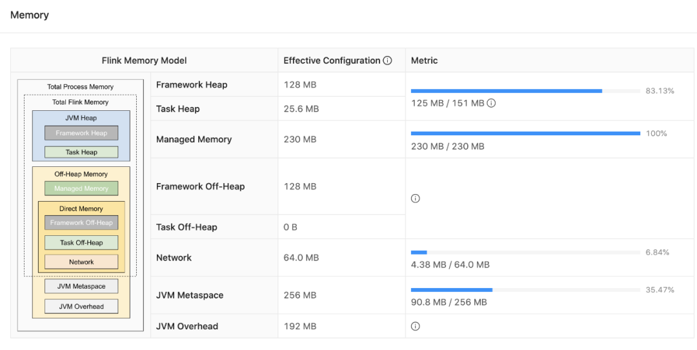697x350 pixels.
Task: Click the Flink Memory Model column header
Action: (x=145, y=61)
